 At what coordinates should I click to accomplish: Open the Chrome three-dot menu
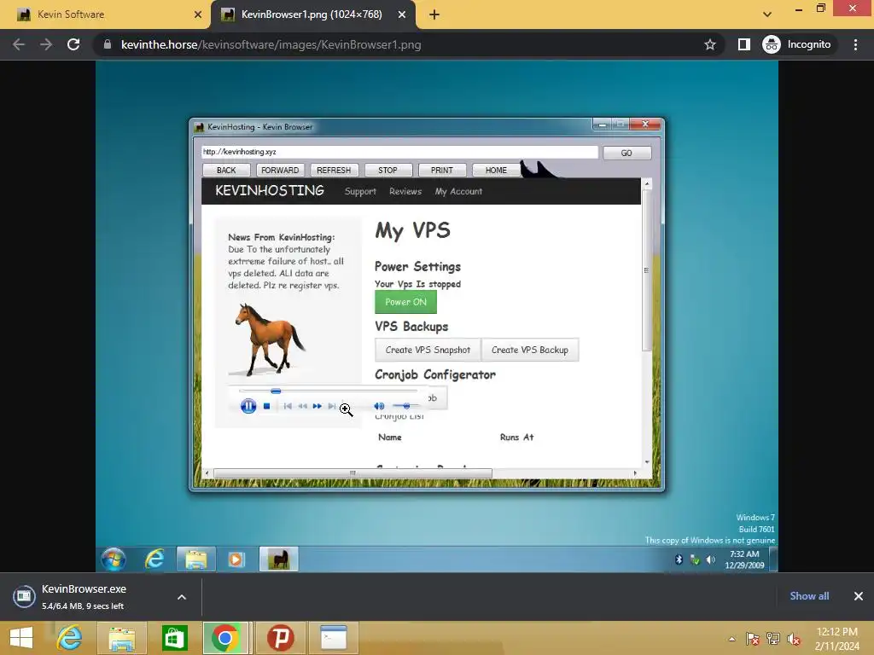tap(855, 44)
